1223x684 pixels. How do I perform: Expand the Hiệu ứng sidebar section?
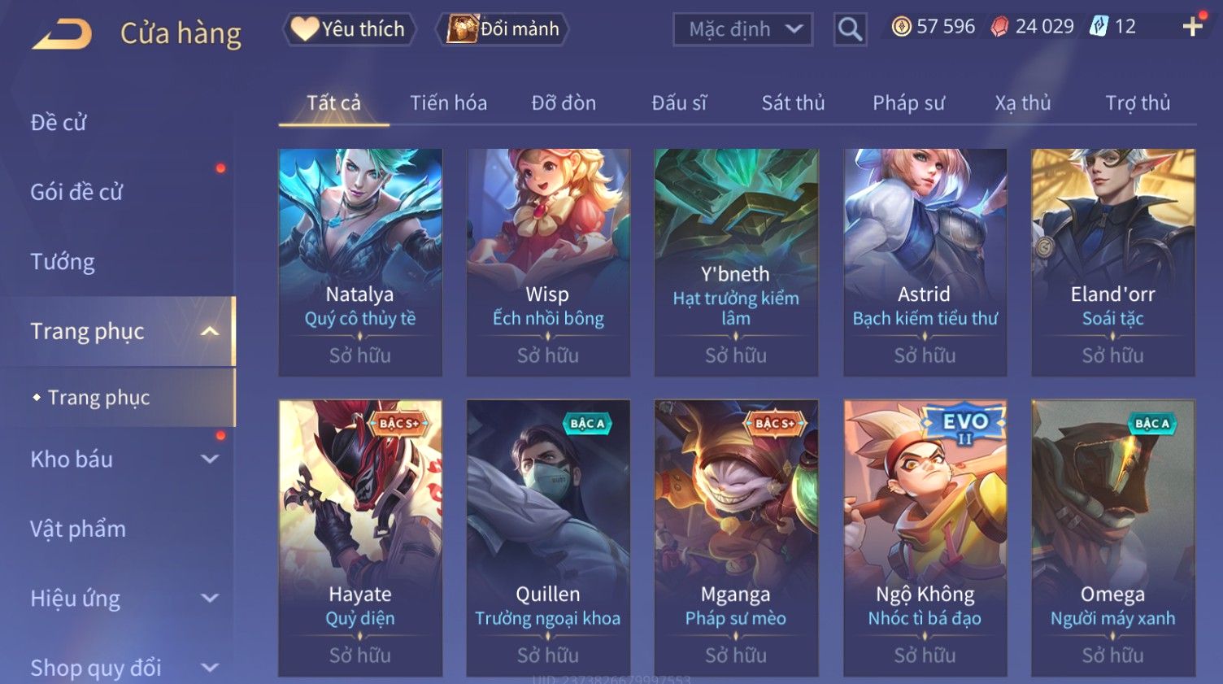point(209,598)
